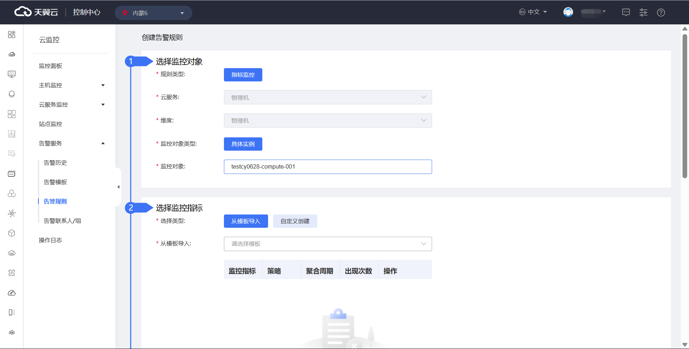Switch selection type to 自定义创建
This screenshot has width=689, height=349.
pyautogui.click(x=295, y=221)
